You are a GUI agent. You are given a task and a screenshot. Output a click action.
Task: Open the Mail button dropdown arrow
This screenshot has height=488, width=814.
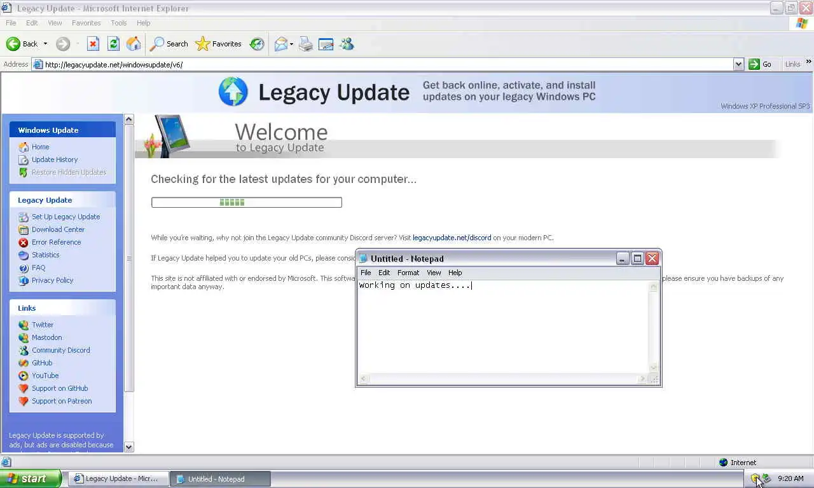tap(291, 44)
